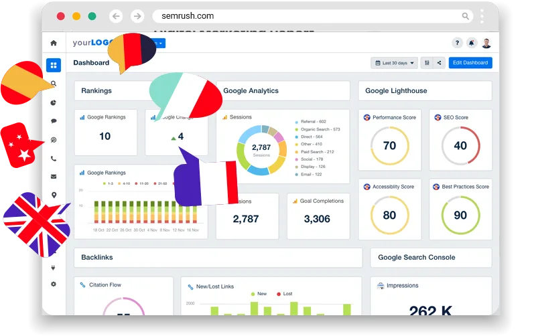Open the chat bubble icon in sidebar
This screenshot has width=536, height=336.
coord(54,121)
